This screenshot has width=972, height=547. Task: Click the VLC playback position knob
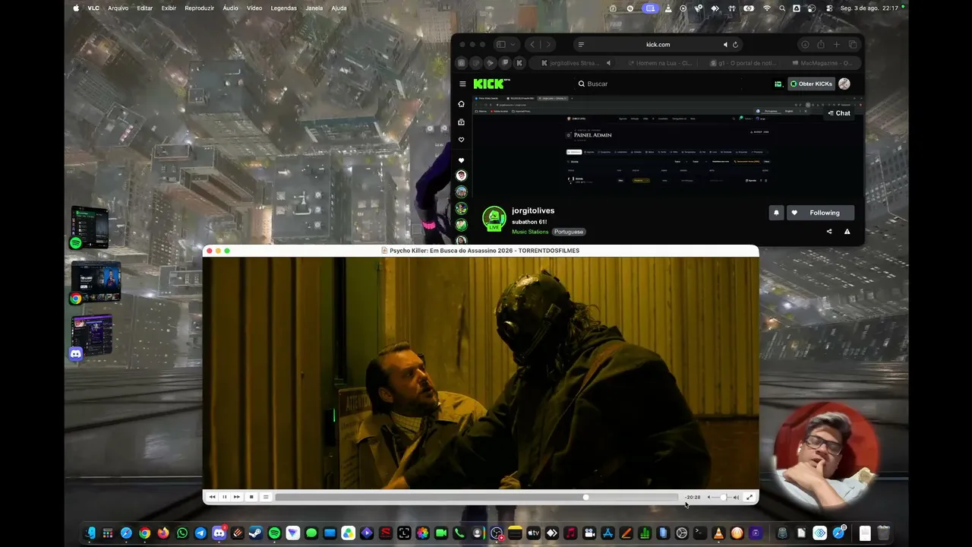pos(585,497)
